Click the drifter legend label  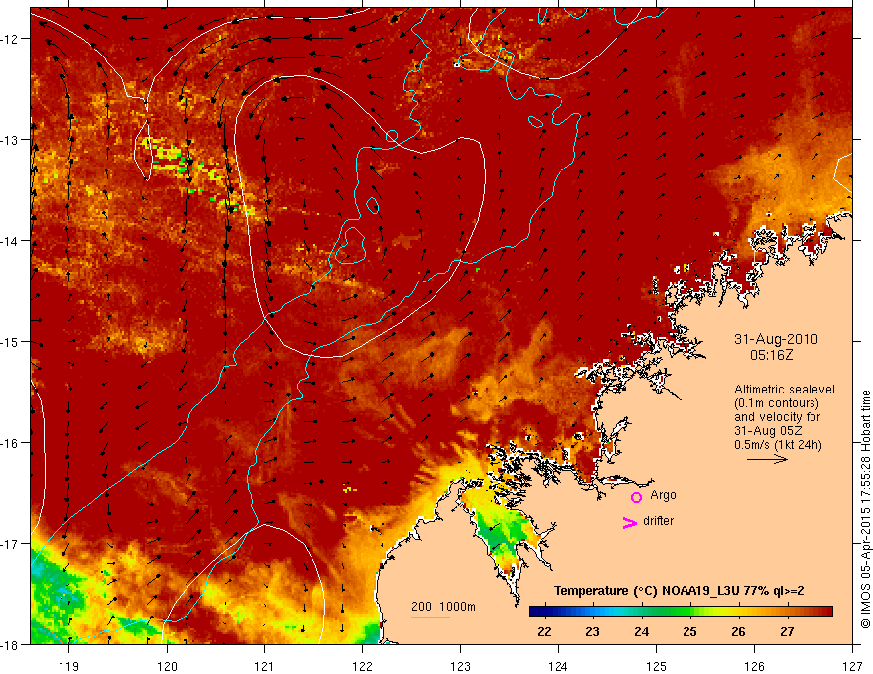click(x=658, y=521)
